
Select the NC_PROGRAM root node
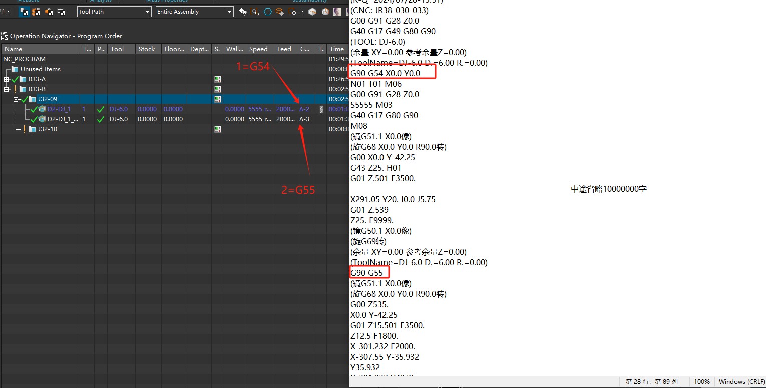24,59
